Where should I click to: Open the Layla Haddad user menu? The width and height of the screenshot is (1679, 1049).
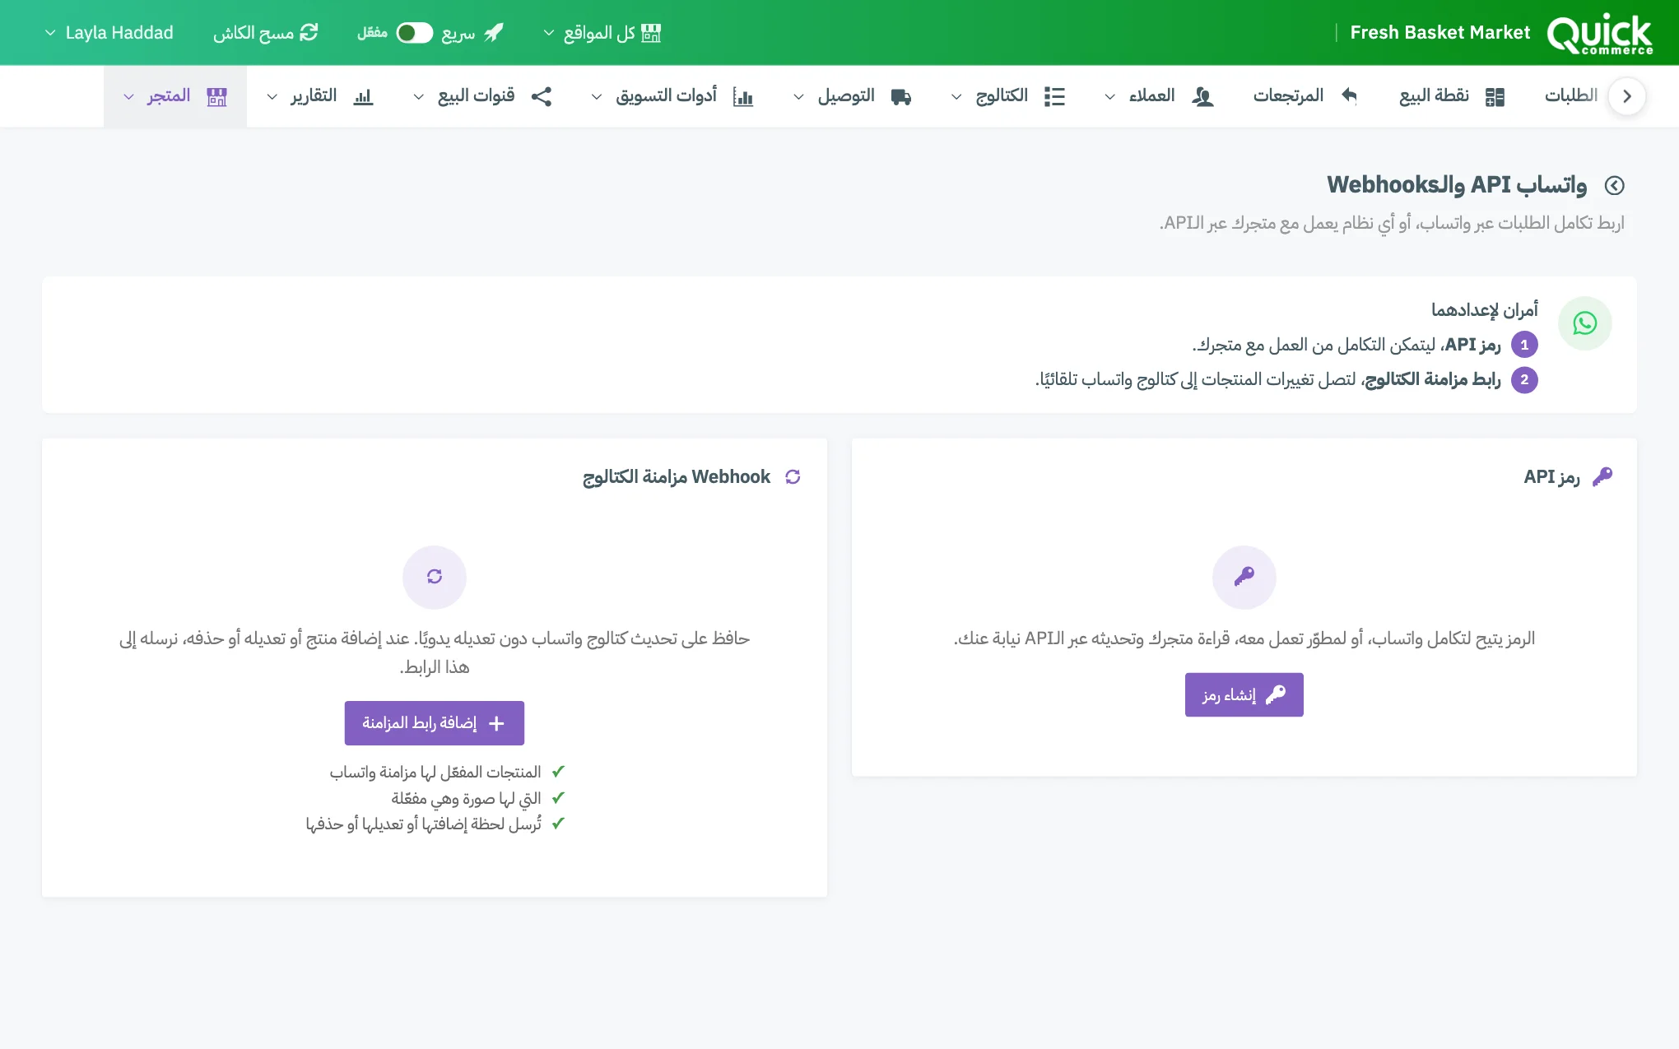point(109,33)
